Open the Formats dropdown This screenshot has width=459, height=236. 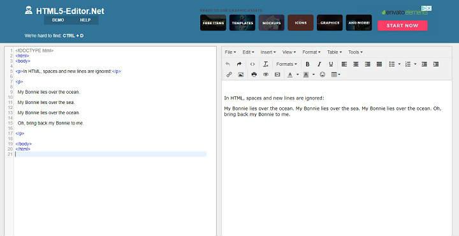point(287,64)
